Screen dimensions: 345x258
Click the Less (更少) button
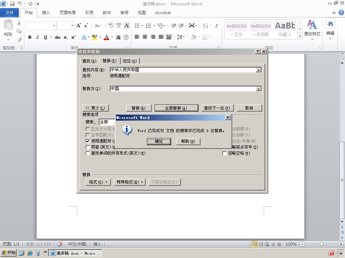tap(95, 108)
